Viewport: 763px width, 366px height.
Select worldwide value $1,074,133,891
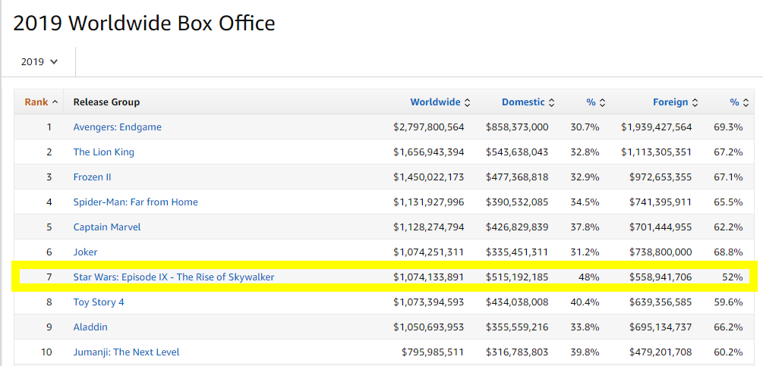429,277
